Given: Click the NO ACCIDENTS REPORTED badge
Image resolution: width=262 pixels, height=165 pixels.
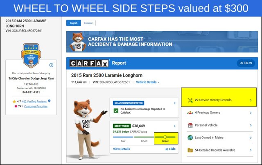Looking at the screenshot, I should [129, 103].
